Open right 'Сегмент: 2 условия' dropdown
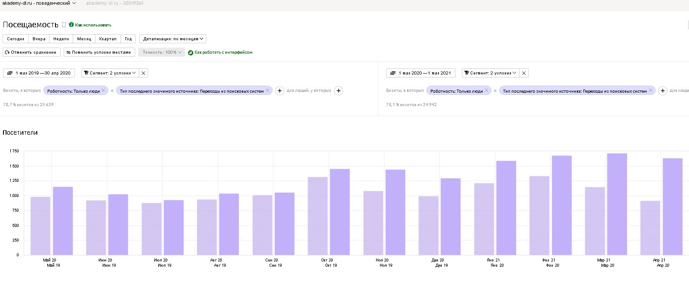The image size is (689, 284). [x=490, y=73]
